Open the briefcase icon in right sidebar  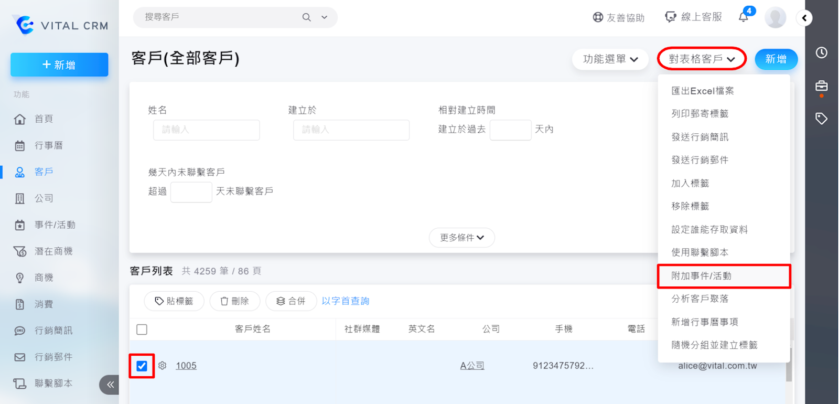[x=821, y=86]
